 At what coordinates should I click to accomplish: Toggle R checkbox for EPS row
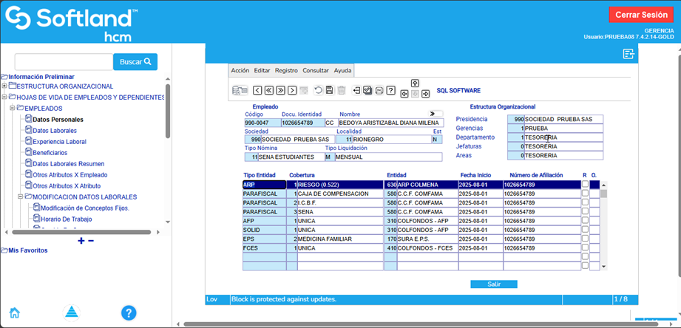coord(585,239)
